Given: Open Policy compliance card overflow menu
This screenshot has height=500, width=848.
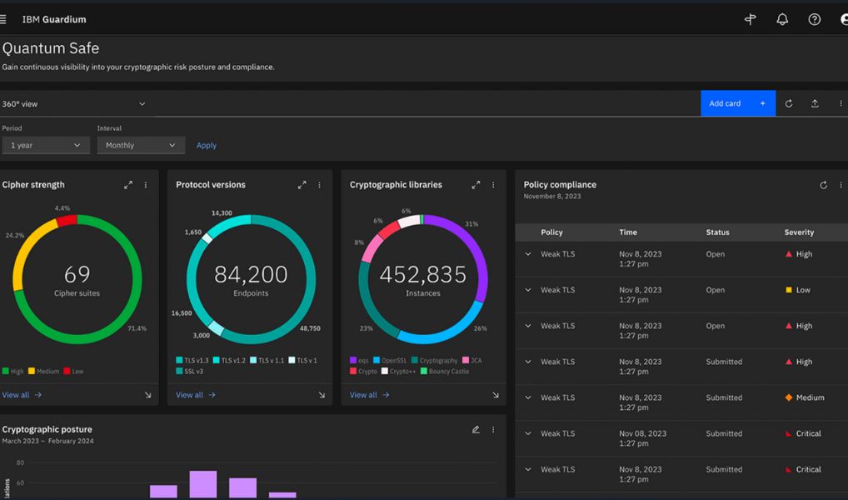Looking at the screenshot, I should 841,185.
